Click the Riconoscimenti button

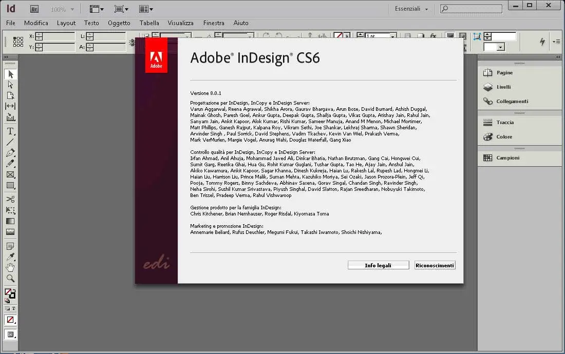pyautogui.click(x=435, y=266)
